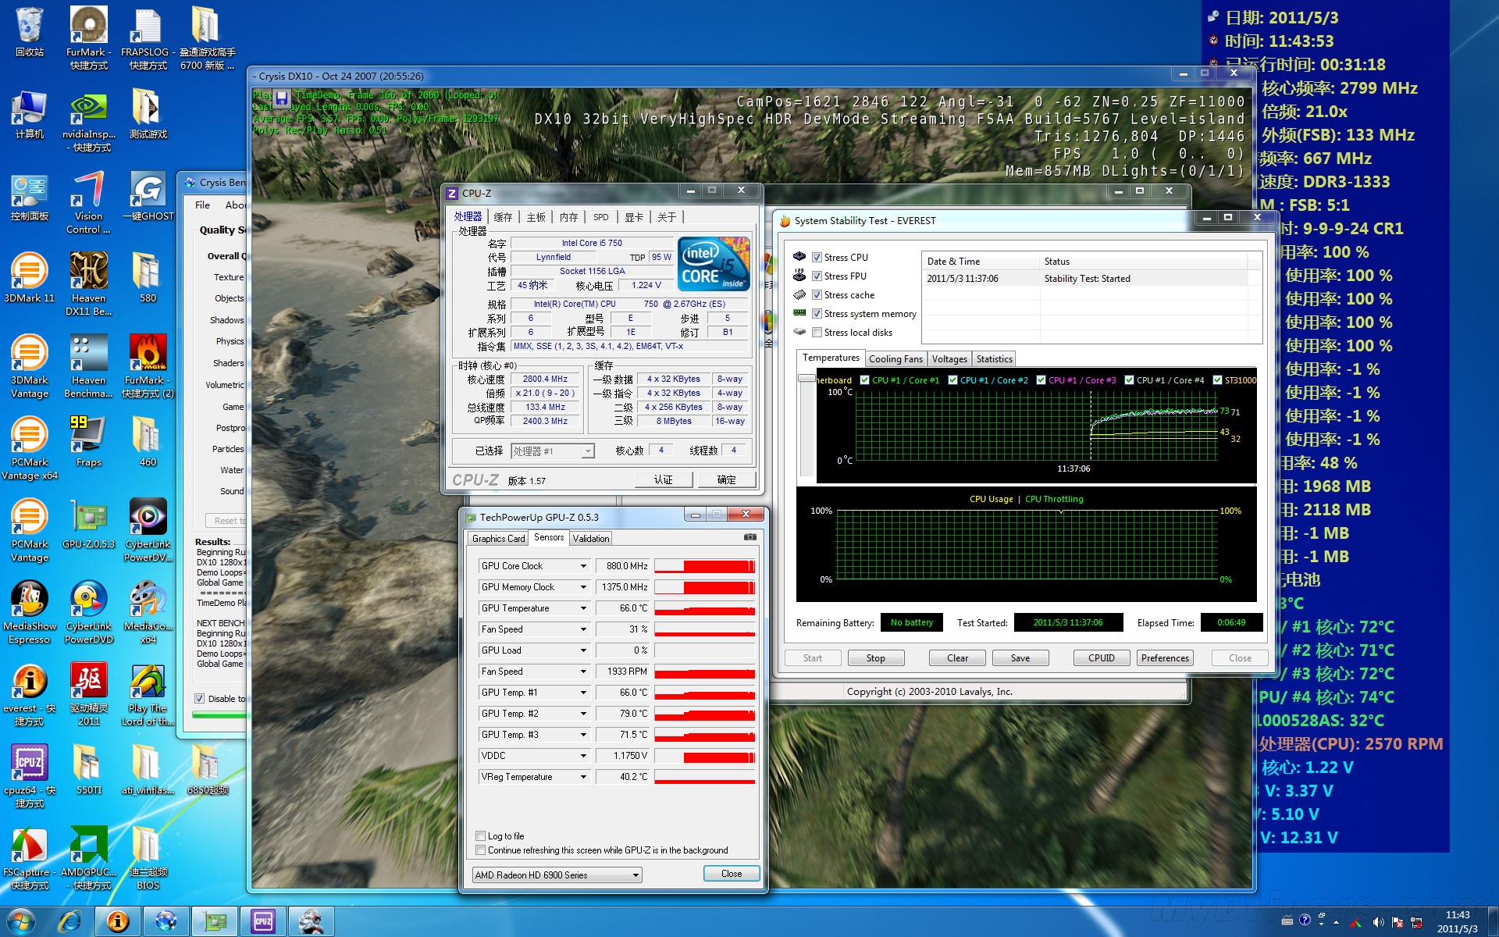The width and height of the screenshot is (1499, 937).
Task: Open CPU-Z processor selection dropdown
Action: (x=588, y=451)
